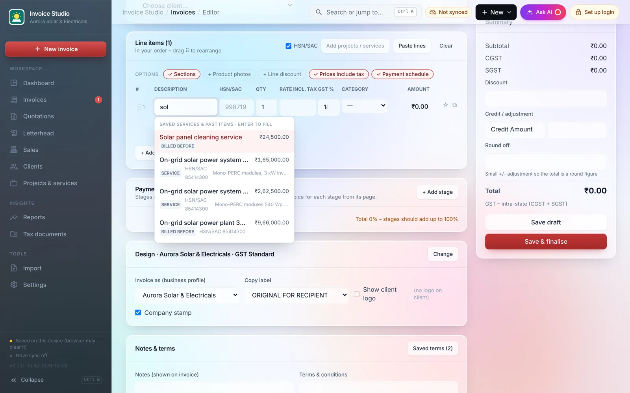Click the Reports chart icon
The width and height of the screenshot is (630, 393).
pos(14,217)
